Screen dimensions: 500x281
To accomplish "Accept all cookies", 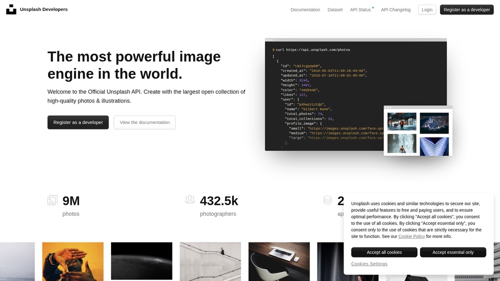I will [x=384, y=252].
